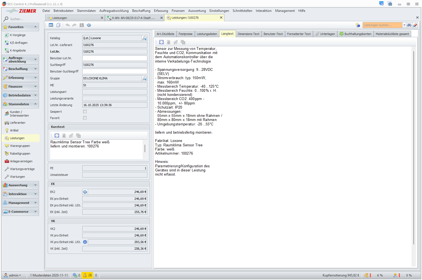The height and width of the screenshot is (280, 422).
Task: Click the copy record icon in the toolbar
Action: tap(58, 25)
